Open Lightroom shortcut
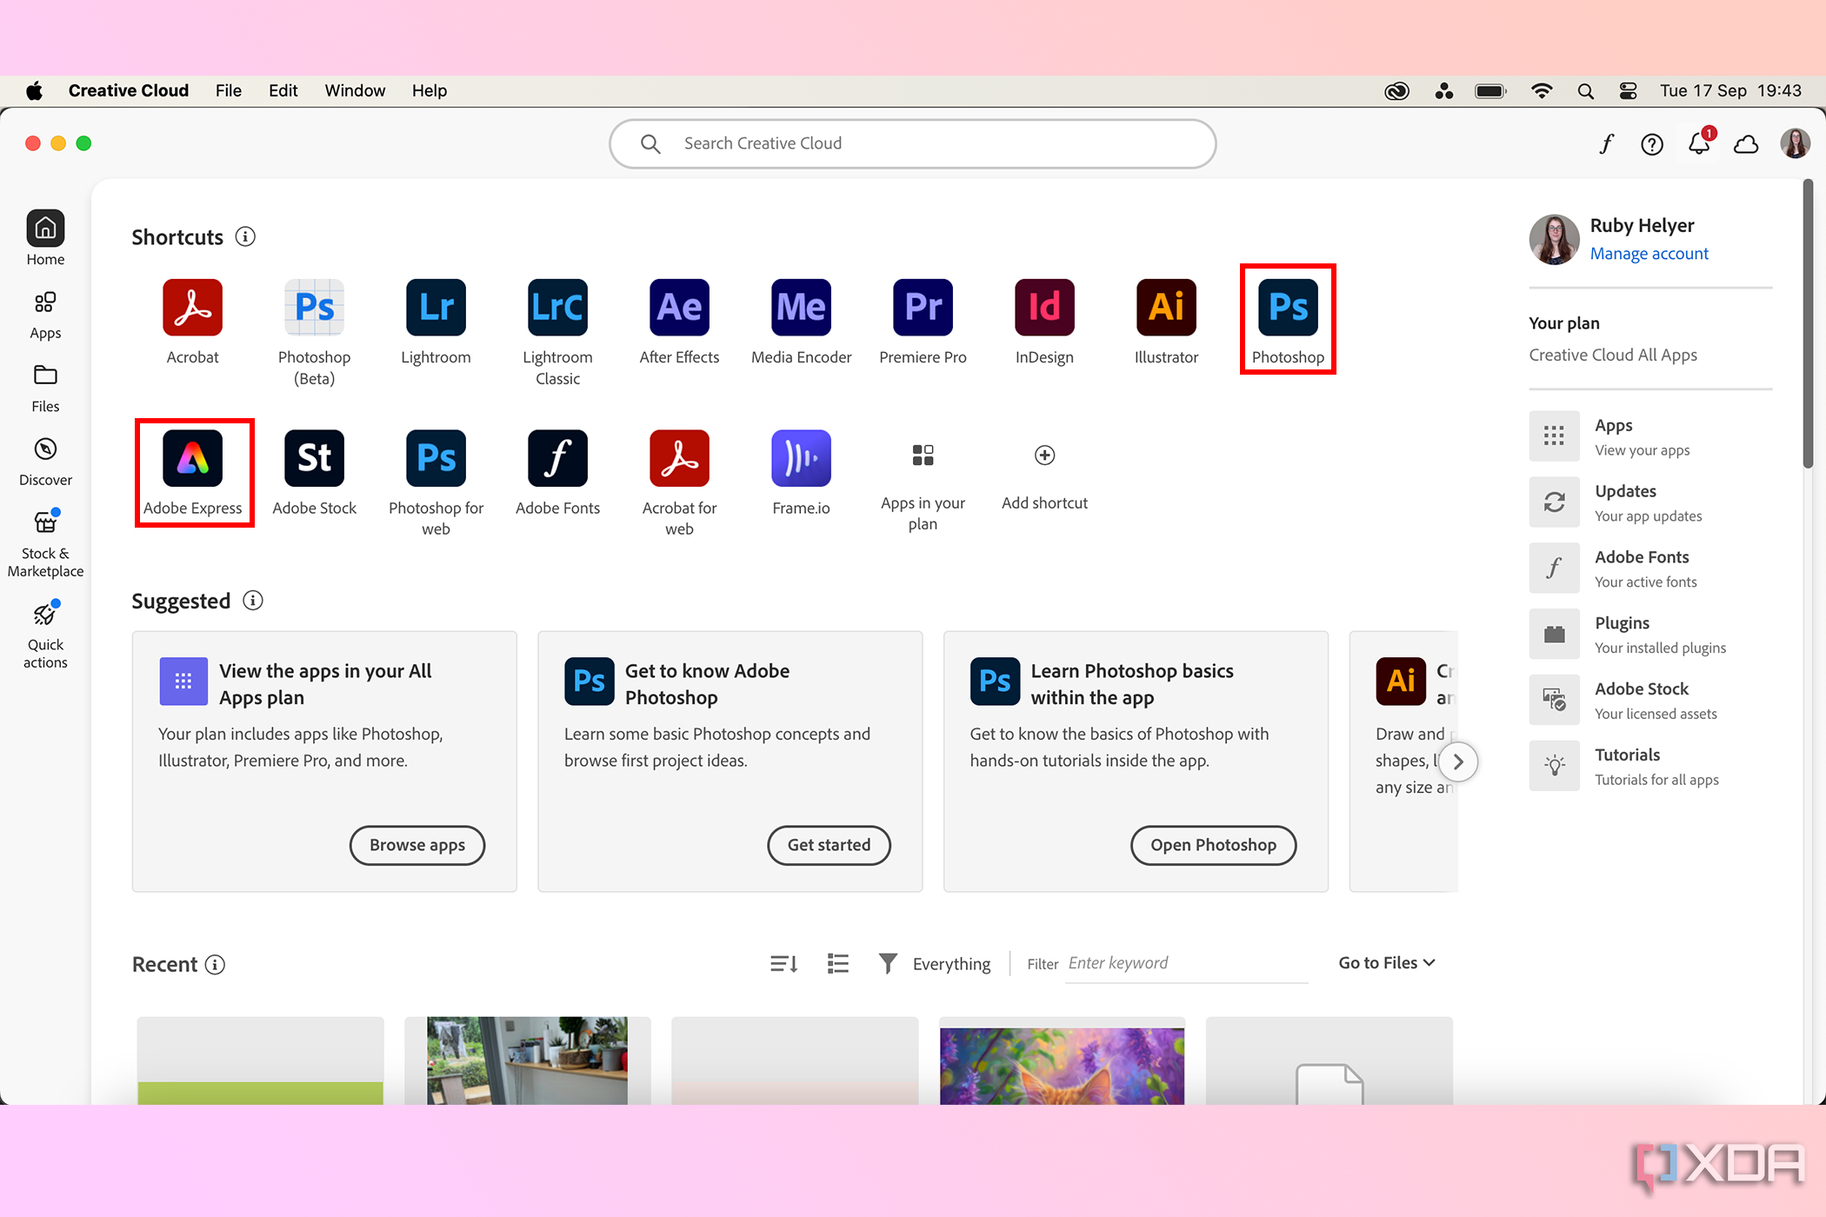 (436, 308)
